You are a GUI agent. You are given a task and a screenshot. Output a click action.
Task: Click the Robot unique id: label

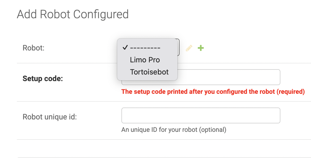tap(50, 117)
